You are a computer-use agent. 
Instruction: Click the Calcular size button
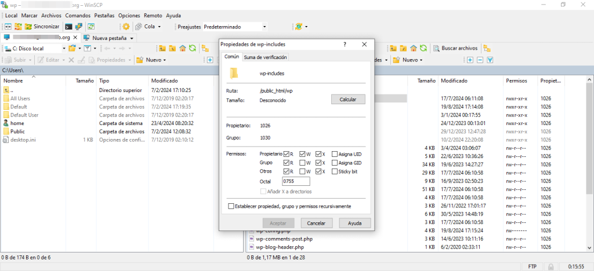pyautogui.click(x=348, y=99)
